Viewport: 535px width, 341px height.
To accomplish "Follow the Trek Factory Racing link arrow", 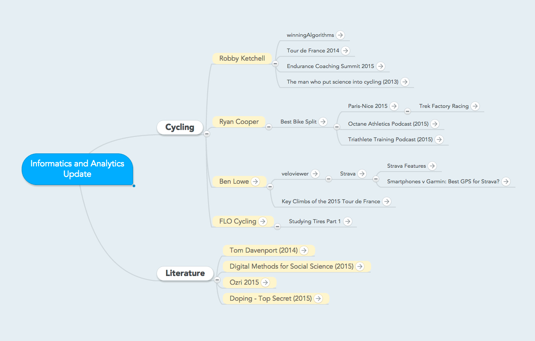I will click(475, 106).
